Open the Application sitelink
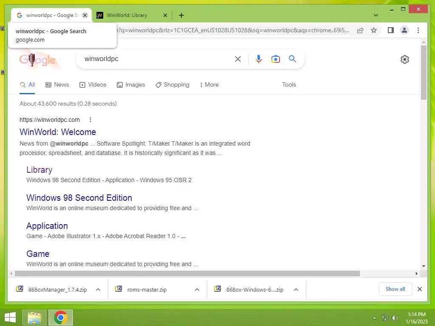This screenshot has width=435, height=326. (x=47, y=226)
